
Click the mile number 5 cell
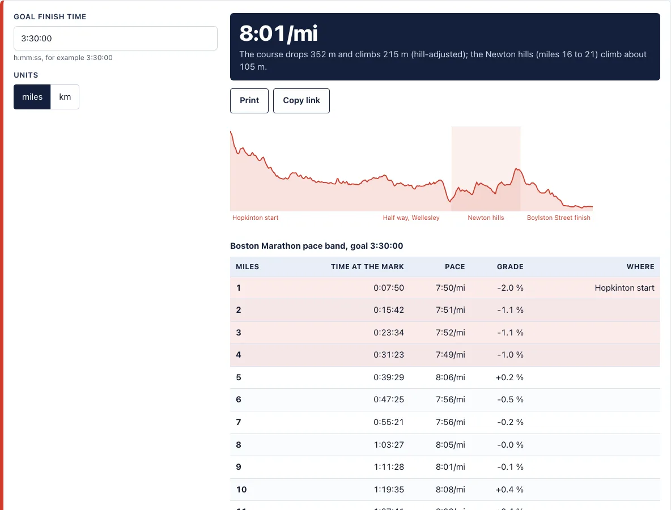239,377
